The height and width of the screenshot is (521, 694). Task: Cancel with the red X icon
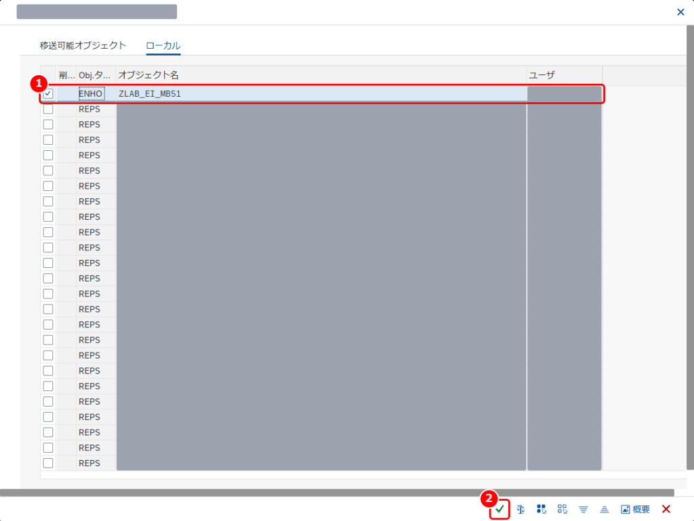666,509
